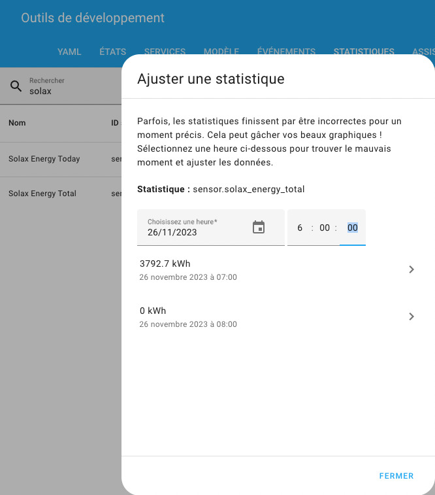Viewport: 435px width, 495px height.
Task: Close the dialog with FERMER
Action: [396, 476]
